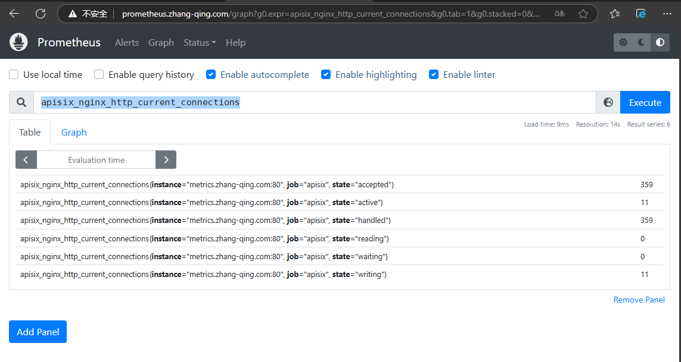Open the browser favorites list icon

coord(614,14)
